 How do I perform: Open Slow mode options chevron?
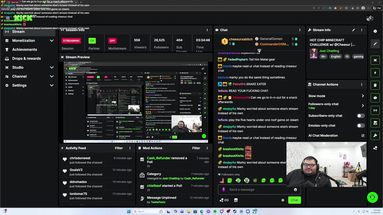click(x=363, y=96)
